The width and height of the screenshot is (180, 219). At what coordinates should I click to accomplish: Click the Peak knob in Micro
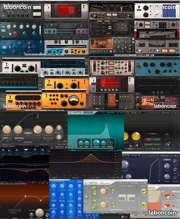coord(103,143)
